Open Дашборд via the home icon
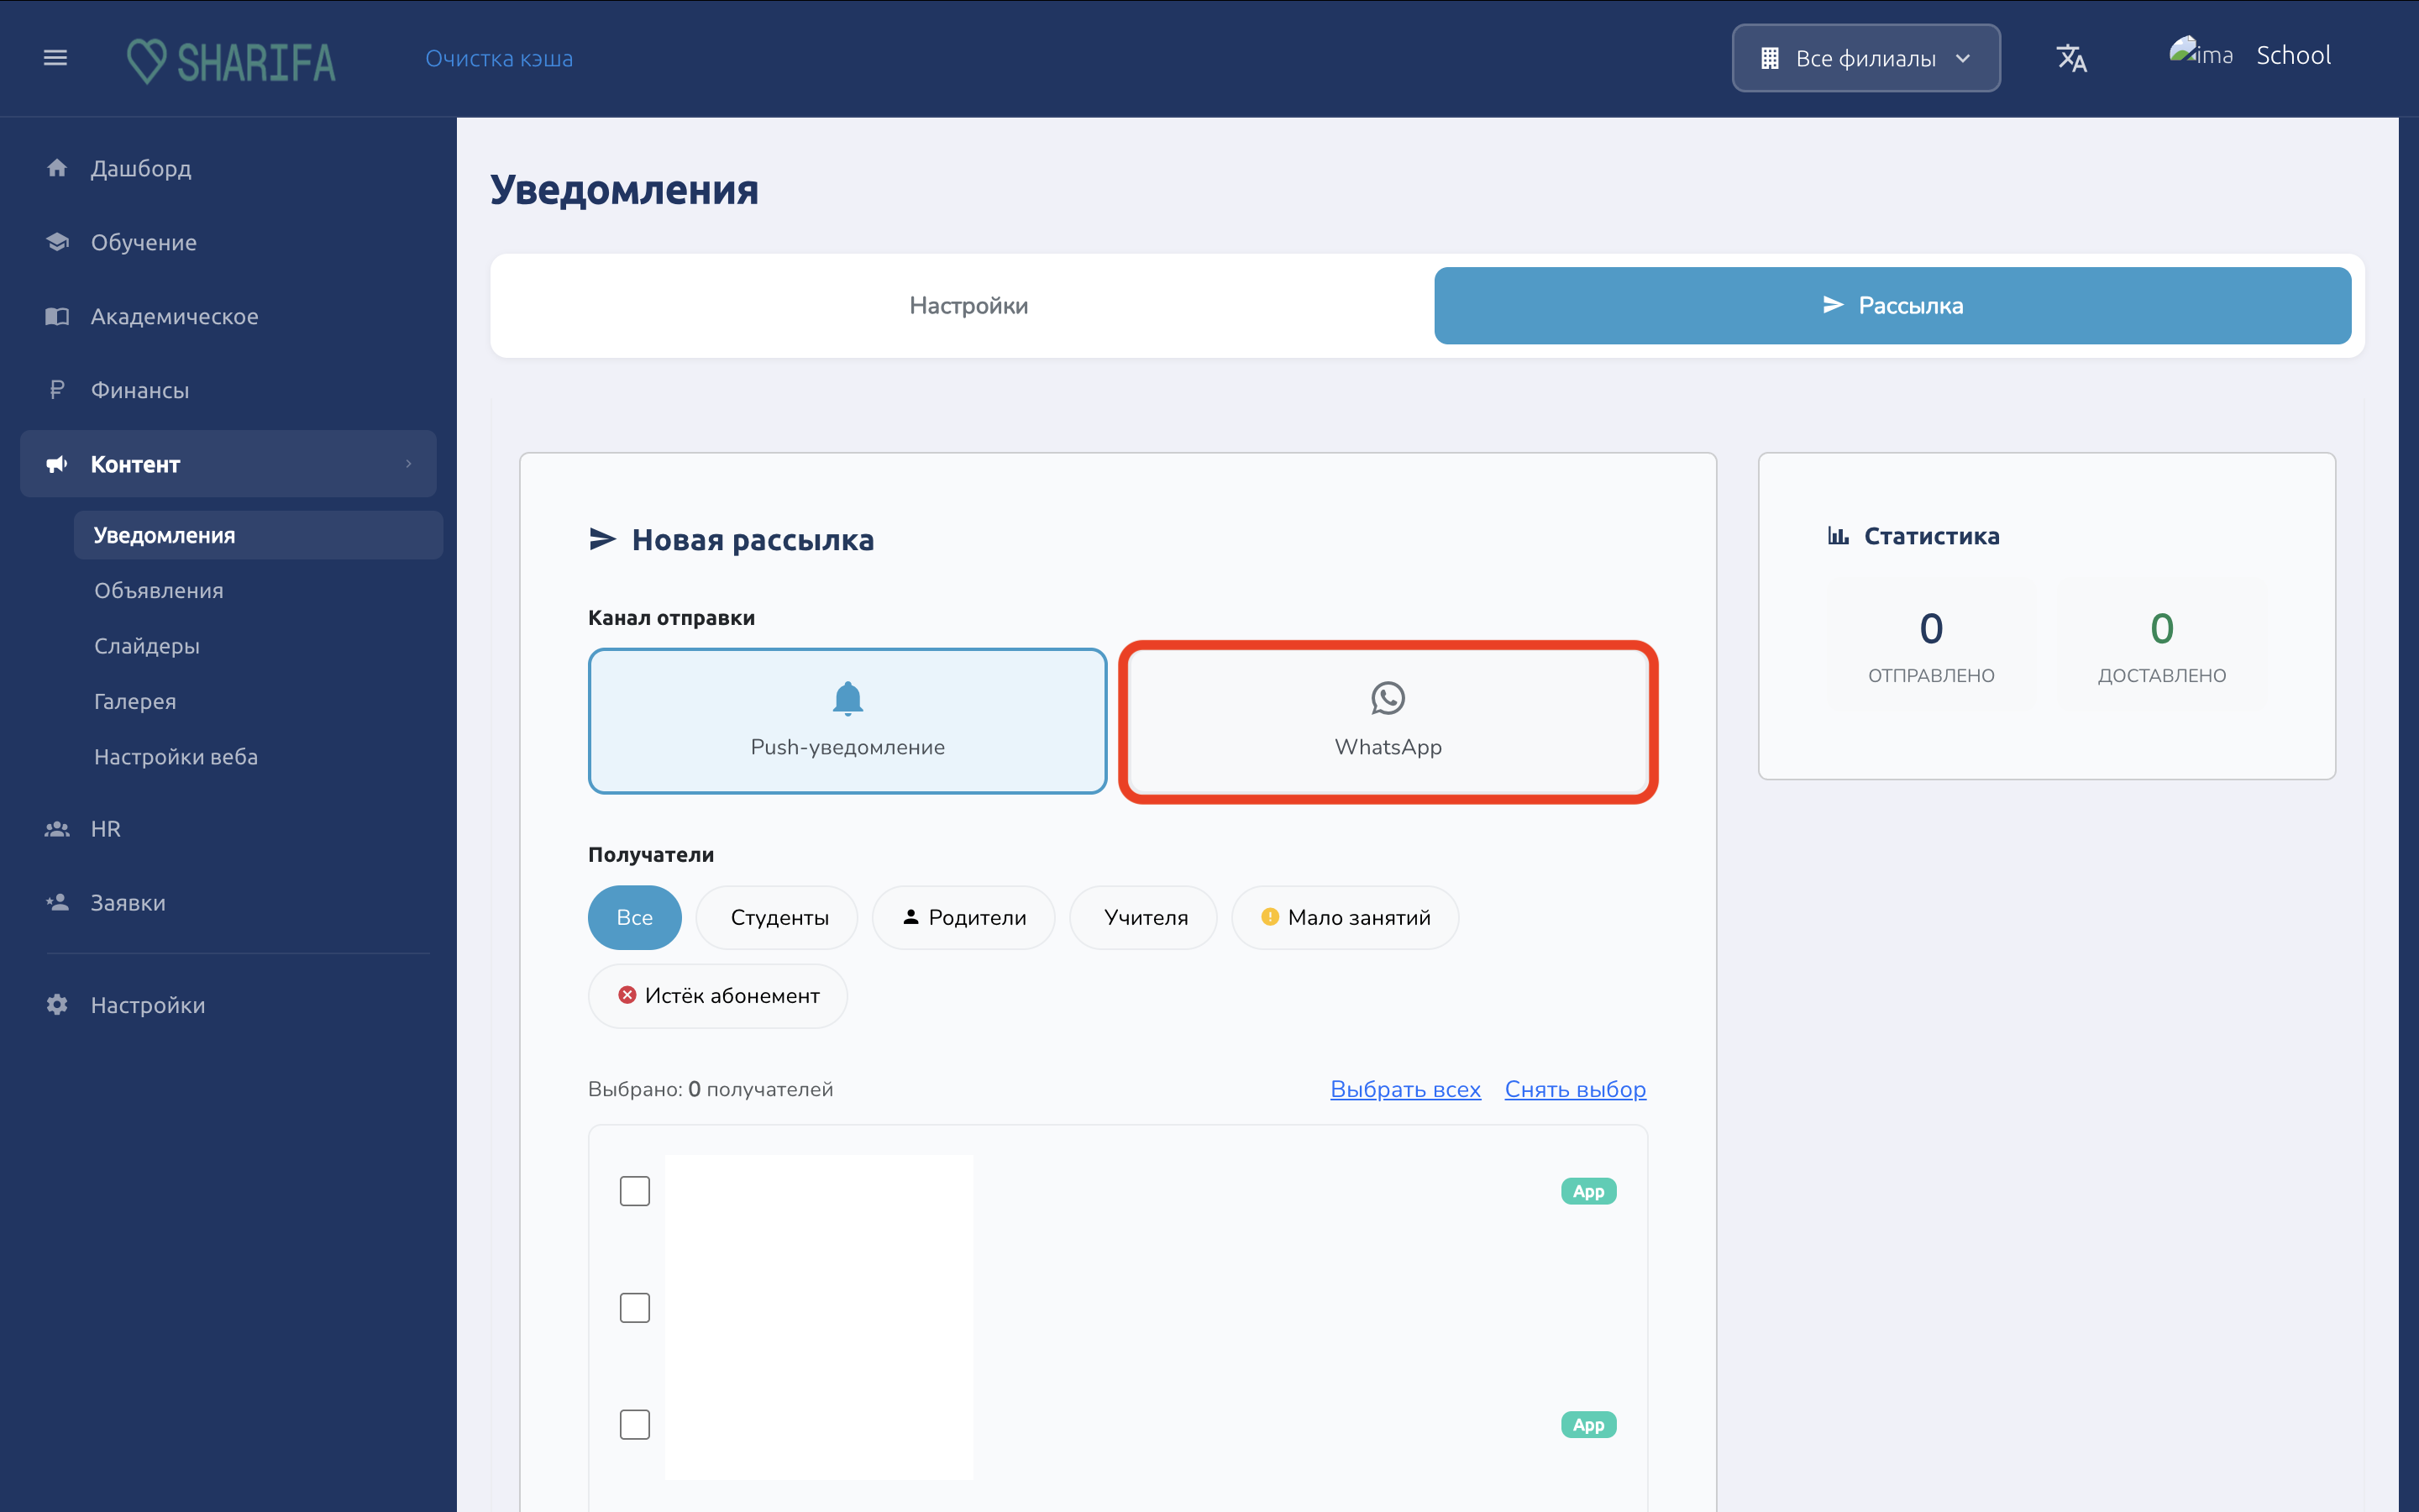The width and height of the screenshot is (2419, 1512). point(57,168)
